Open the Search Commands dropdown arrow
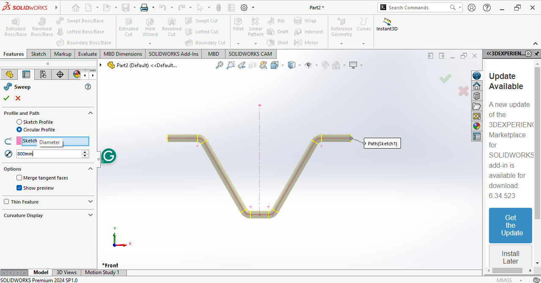Screen dimensions: 541x283 pyautogui.click(x=460, y=8)
